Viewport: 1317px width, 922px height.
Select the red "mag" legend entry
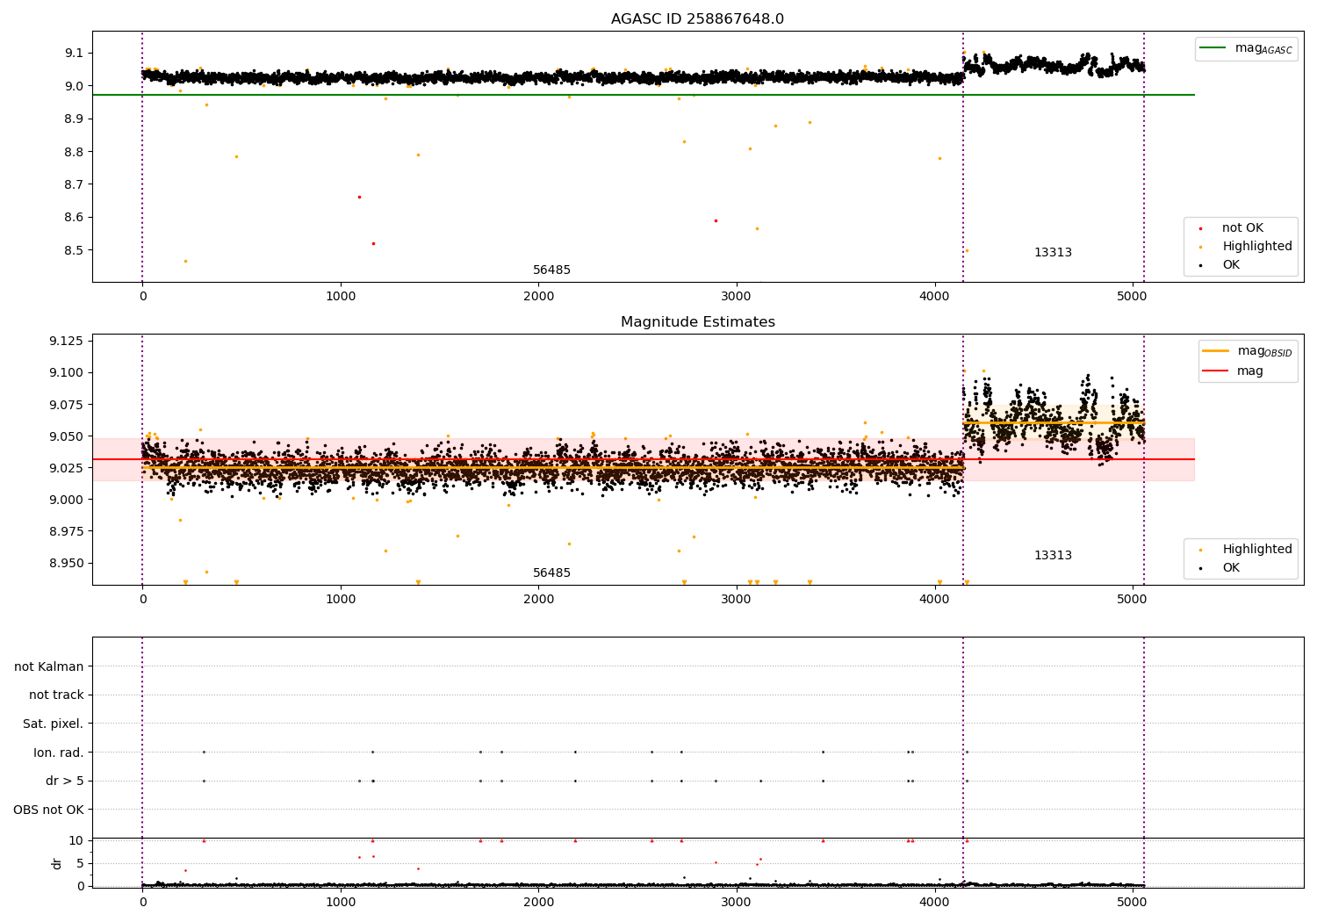pyautogui.click(x=1234, y=371)
